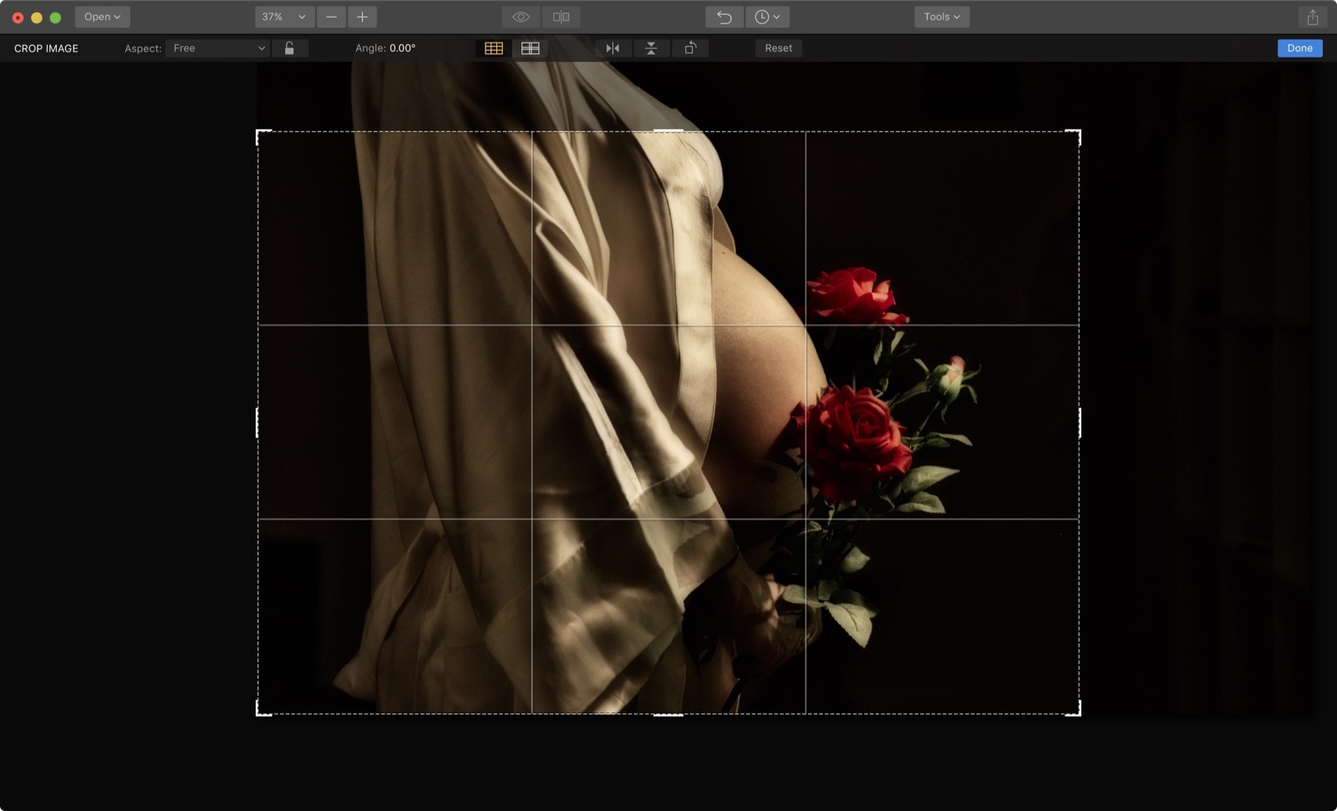Toggle the aspect ratio lock
Viewport: 1337px width, 811px height.
(289, 48)
